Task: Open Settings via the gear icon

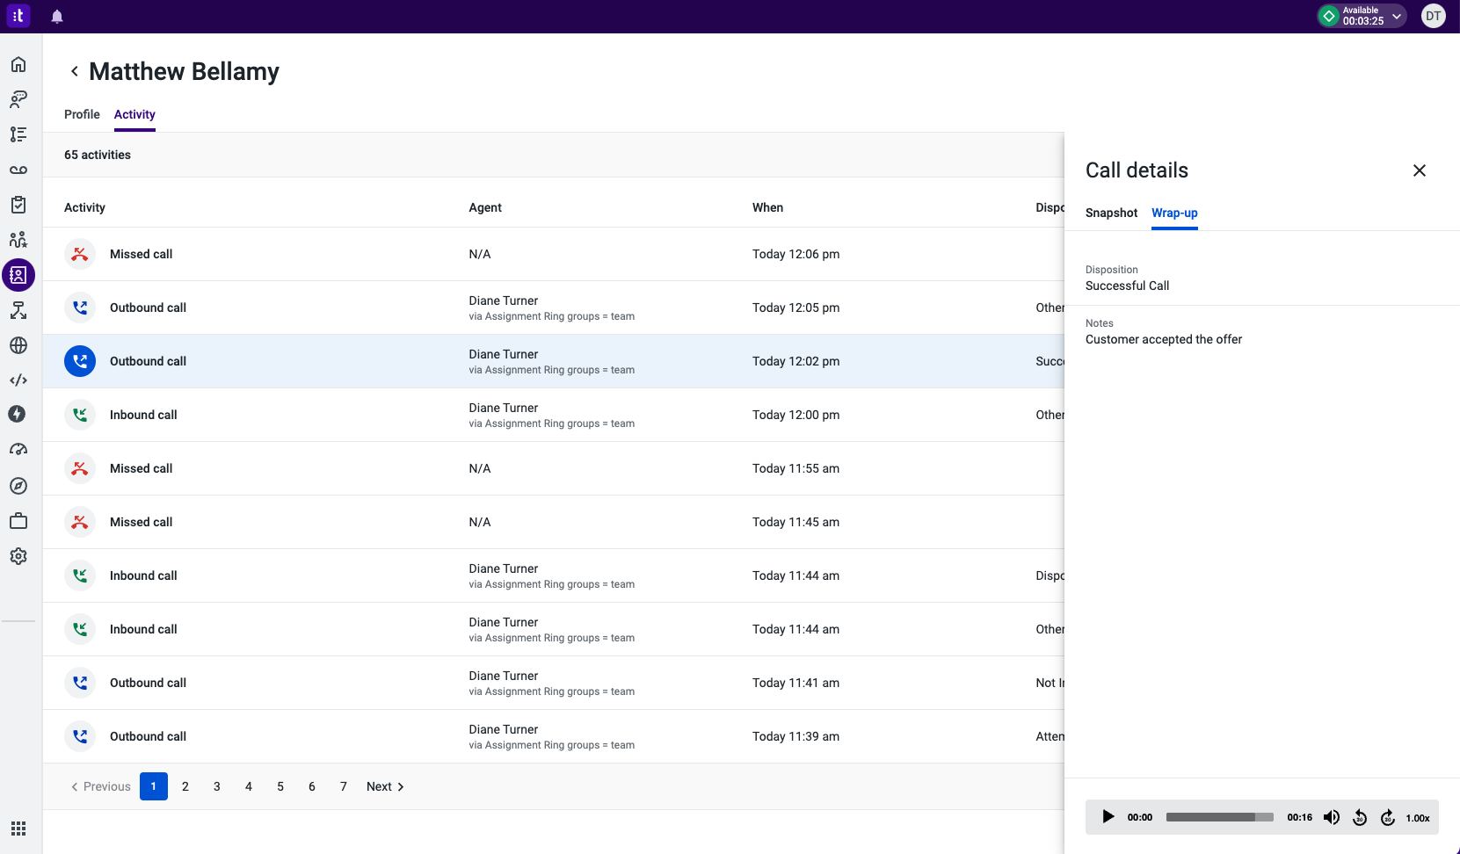Action: [18, 556]
